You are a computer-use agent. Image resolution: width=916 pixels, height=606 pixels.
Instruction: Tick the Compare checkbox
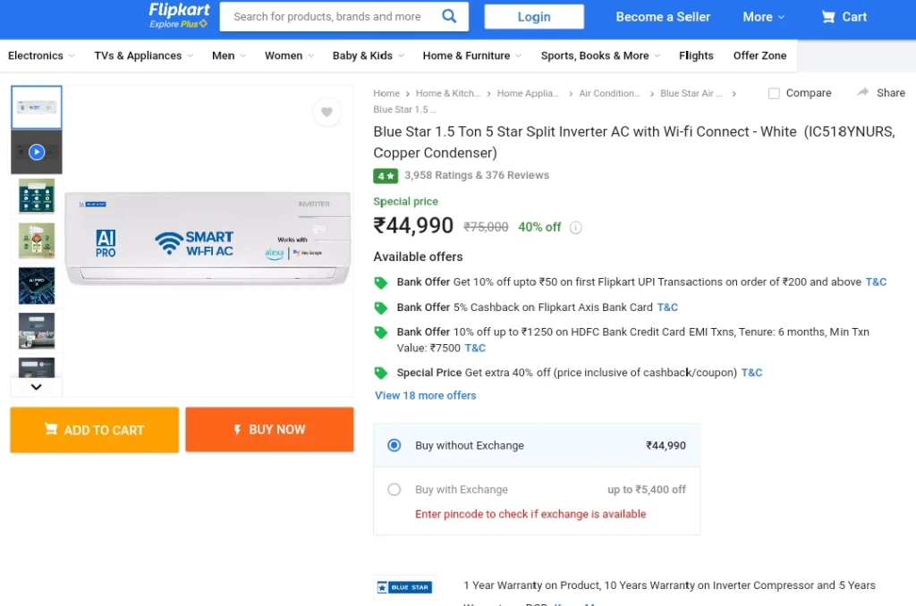point(774,94)
